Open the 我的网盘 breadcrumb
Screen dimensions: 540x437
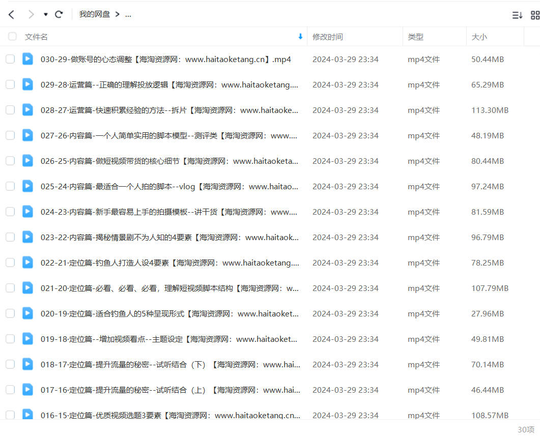(x=94, y=14)
